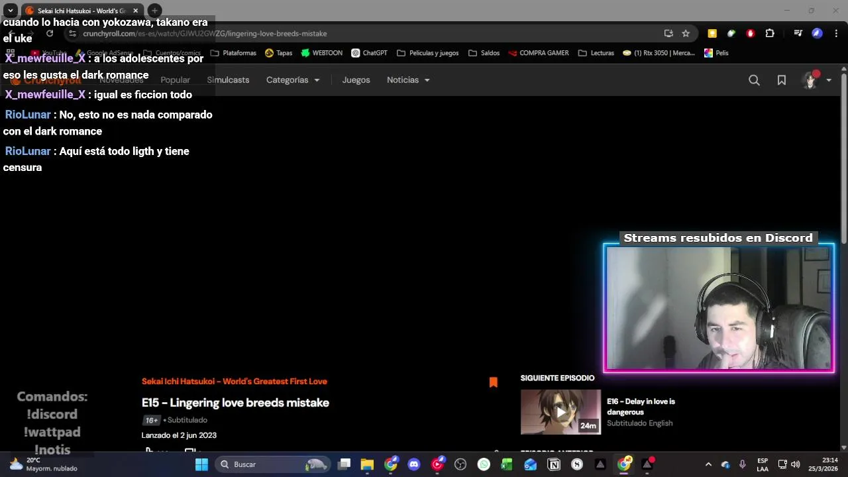Click episode title E15 Lingering love breeds mistake
The height and width of the screenshot is (477, 848).
pyautogui.click(x=235, y=403)
